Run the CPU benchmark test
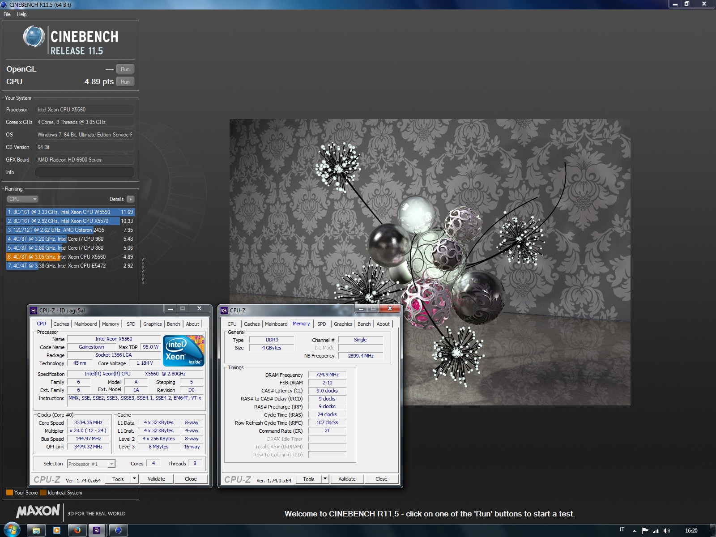Screen dimensions: 716x537 tap(125, 82)
